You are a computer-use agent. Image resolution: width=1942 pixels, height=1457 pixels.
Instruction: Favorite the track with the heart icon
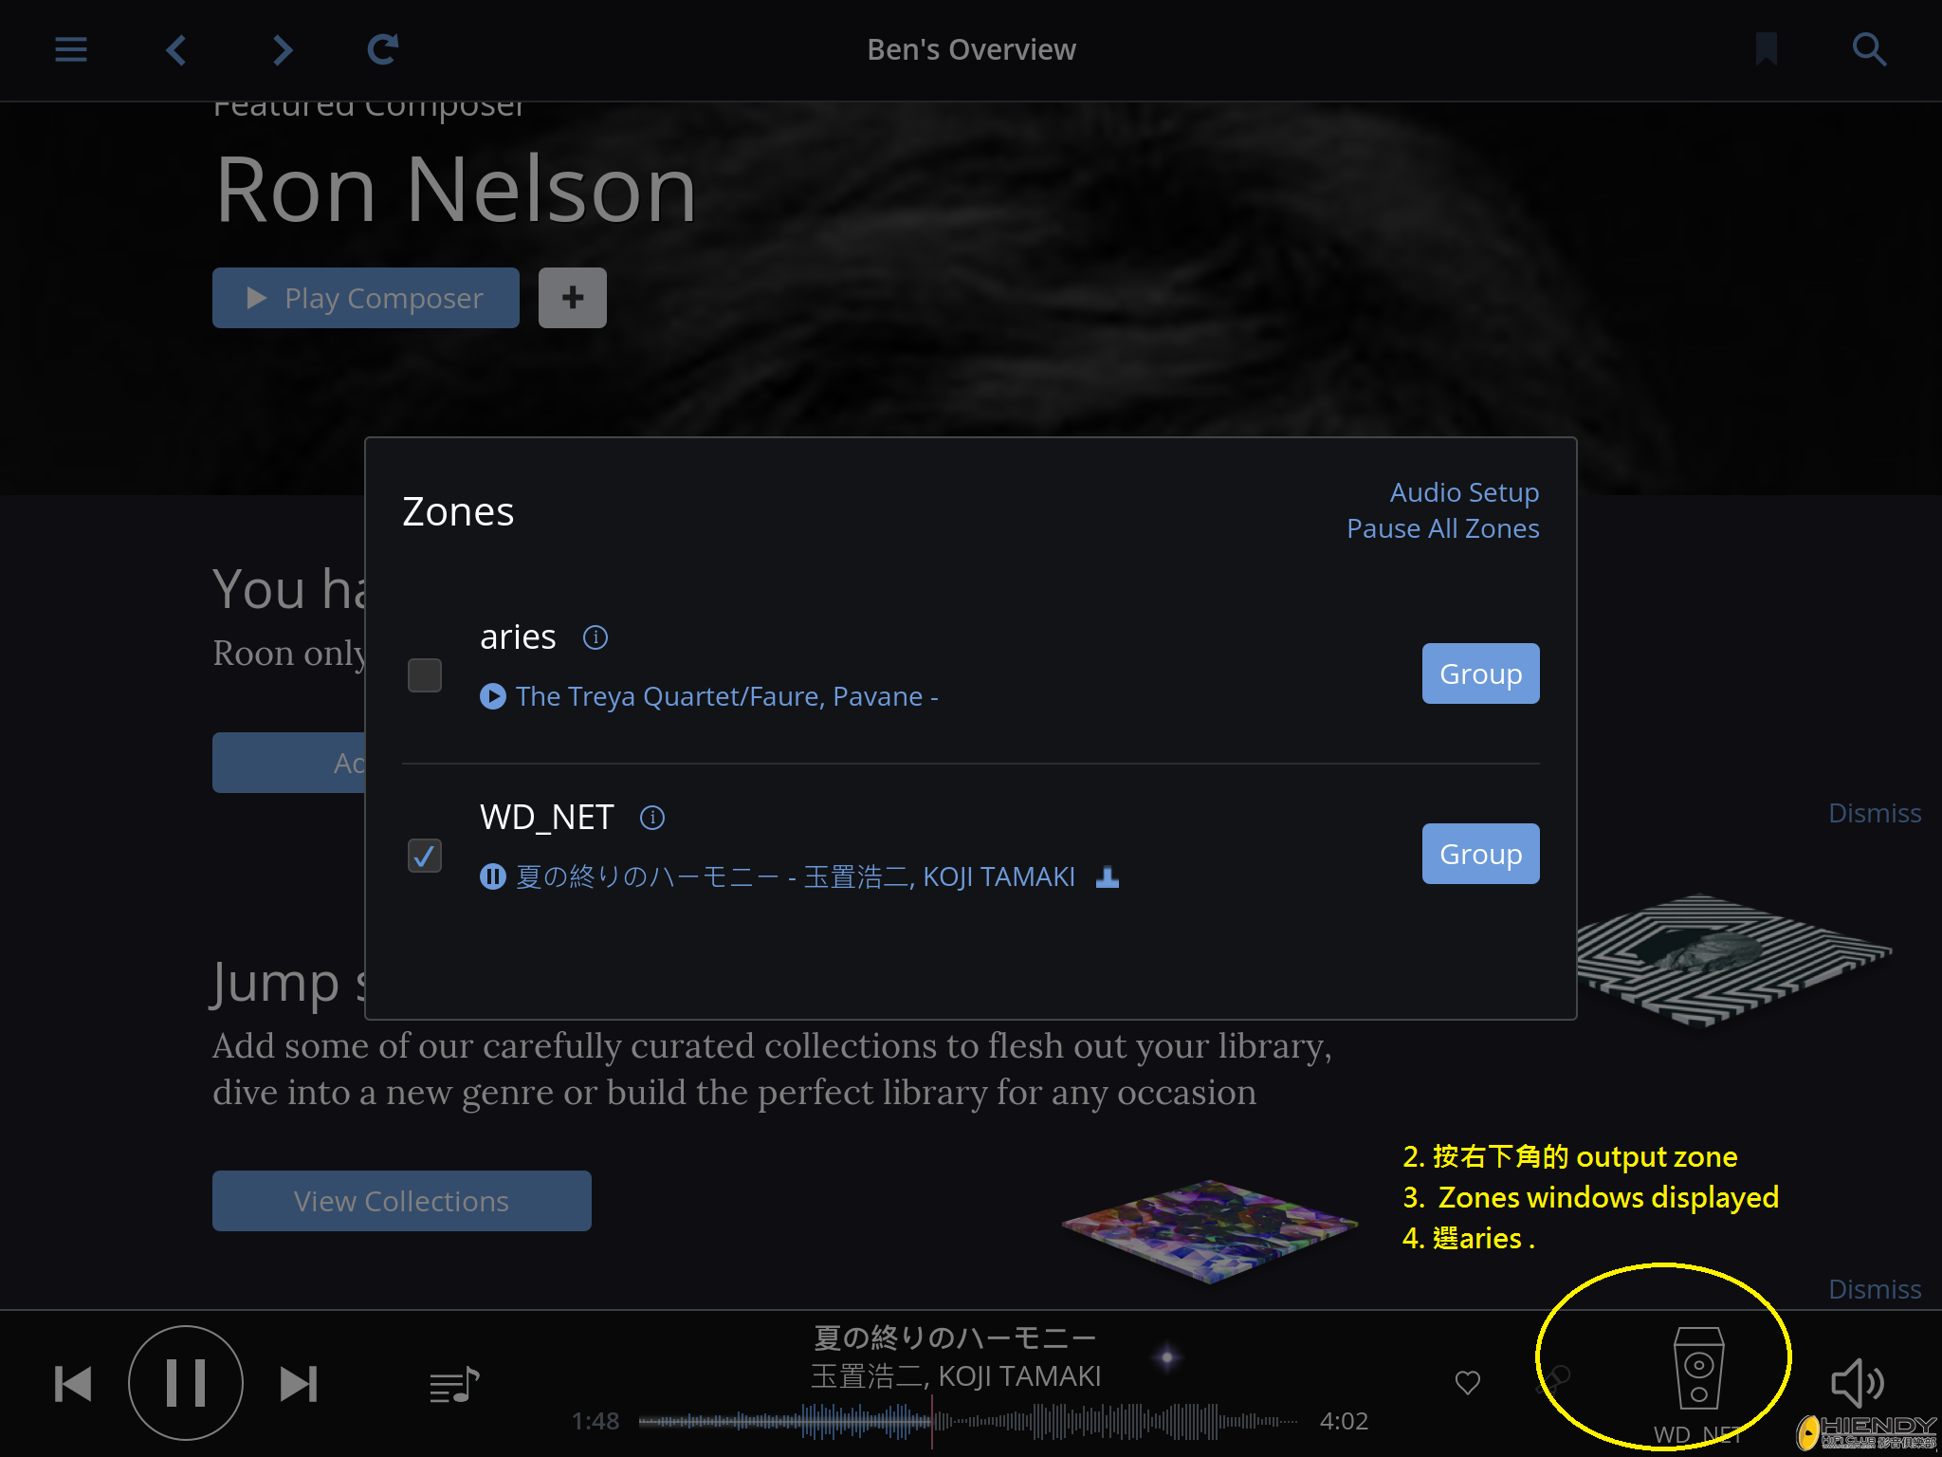(1468, 1383)
